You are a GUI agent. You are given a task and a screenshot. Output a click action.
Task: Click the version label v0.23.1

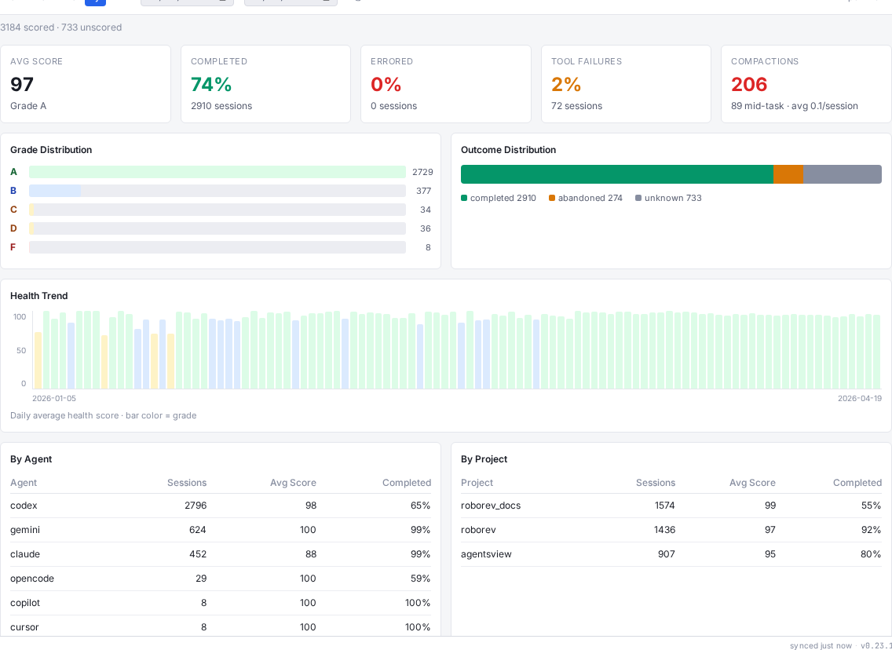pyautogui.click(x=877, y=645)
